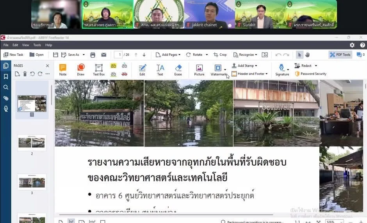Toggle the underline markup tool
This screenshot has height=223, width=367.
click(x=113, y=74)
